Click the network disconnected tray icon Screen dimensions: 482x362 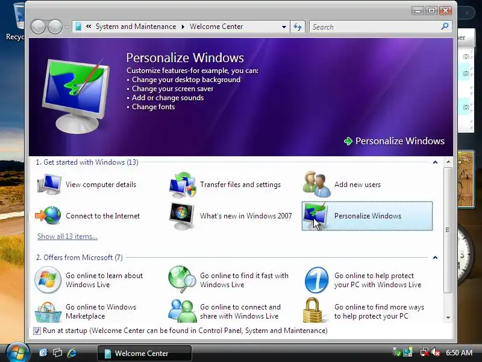[x=425, y=352]
